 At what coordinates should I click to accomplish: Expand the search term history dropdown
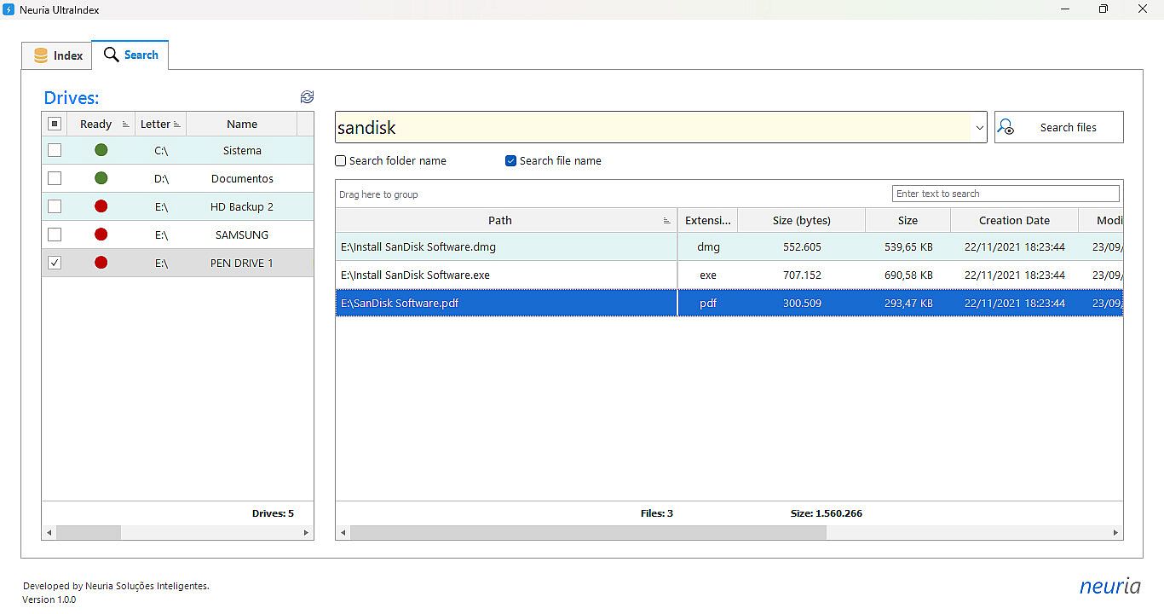click(x=978, y=128)
